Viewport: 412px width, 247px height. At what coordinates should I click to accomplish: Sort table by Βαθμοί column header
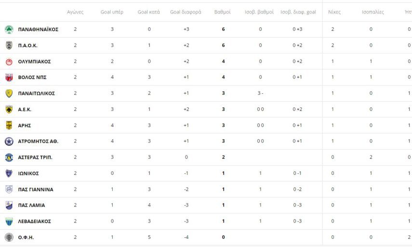(x=222, y=12)
